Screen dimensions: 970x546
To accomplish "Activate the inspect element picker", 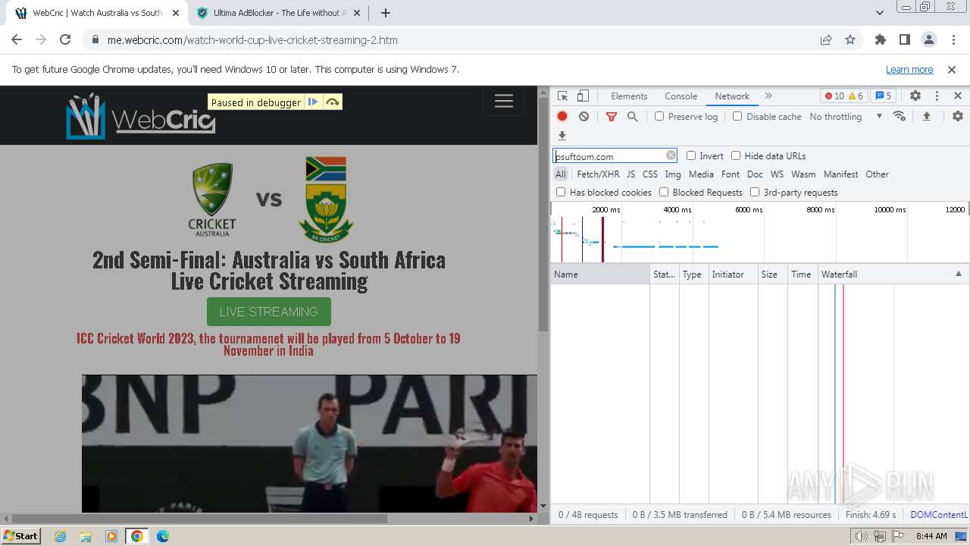I will pyautogui.click(x=562, y=96).
